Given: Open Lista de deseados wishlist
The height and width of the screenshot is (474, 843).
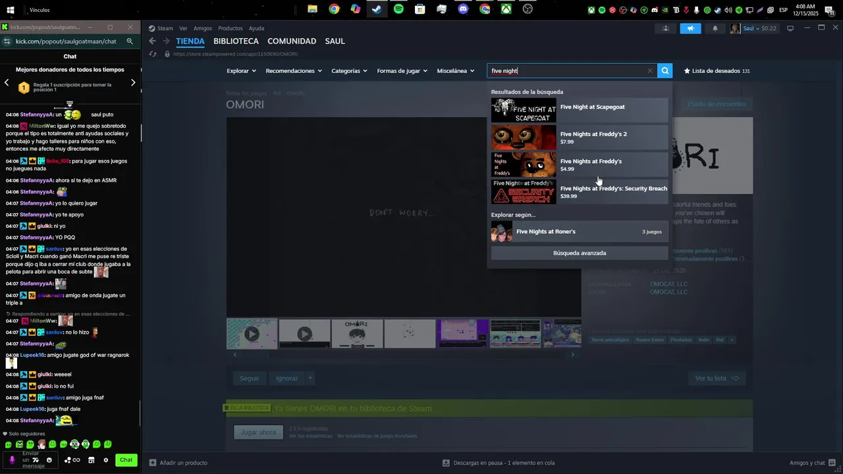Looking at the screenshot, I should (717, 71).
